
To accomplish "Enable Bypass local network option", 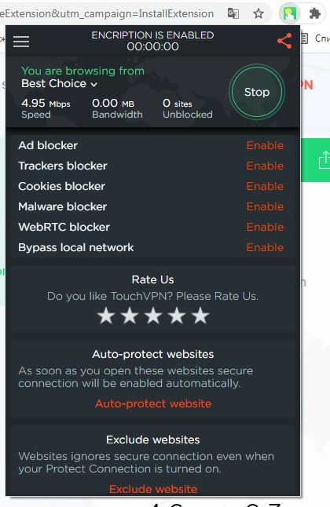I will pyautogui.click(x=265, y=247).
